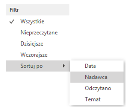Select Temat at bottom of submenu
Screen dimensions: 127x110
(97, 99)
